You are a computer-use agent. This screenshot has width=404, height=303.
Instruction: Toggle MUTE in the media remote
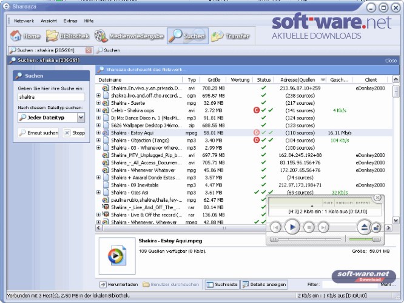[x=328, y=203]
